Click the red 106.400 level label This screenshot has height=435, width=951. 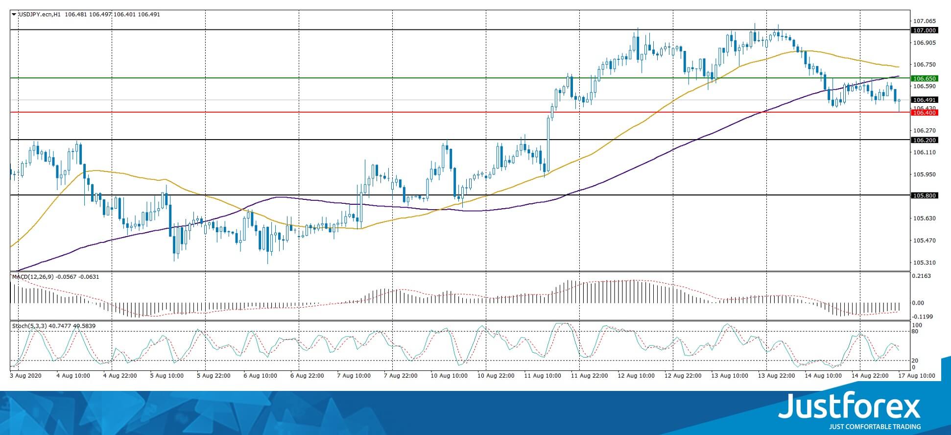click(924, 113)
